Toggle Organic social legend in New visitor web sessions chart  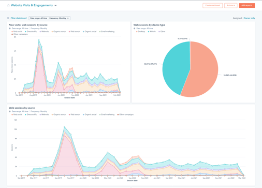(90, 32)
